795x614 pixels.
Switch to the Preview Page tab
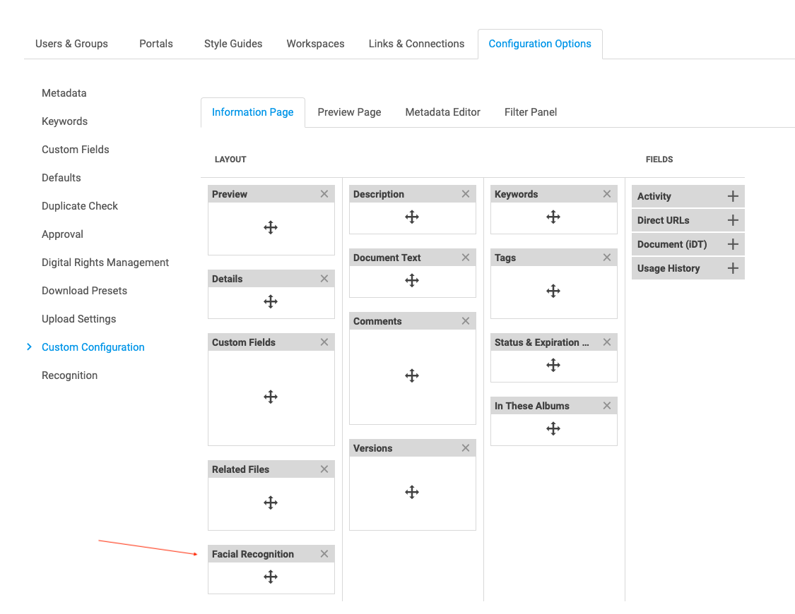pyautogui.click(x=349, y=112)
